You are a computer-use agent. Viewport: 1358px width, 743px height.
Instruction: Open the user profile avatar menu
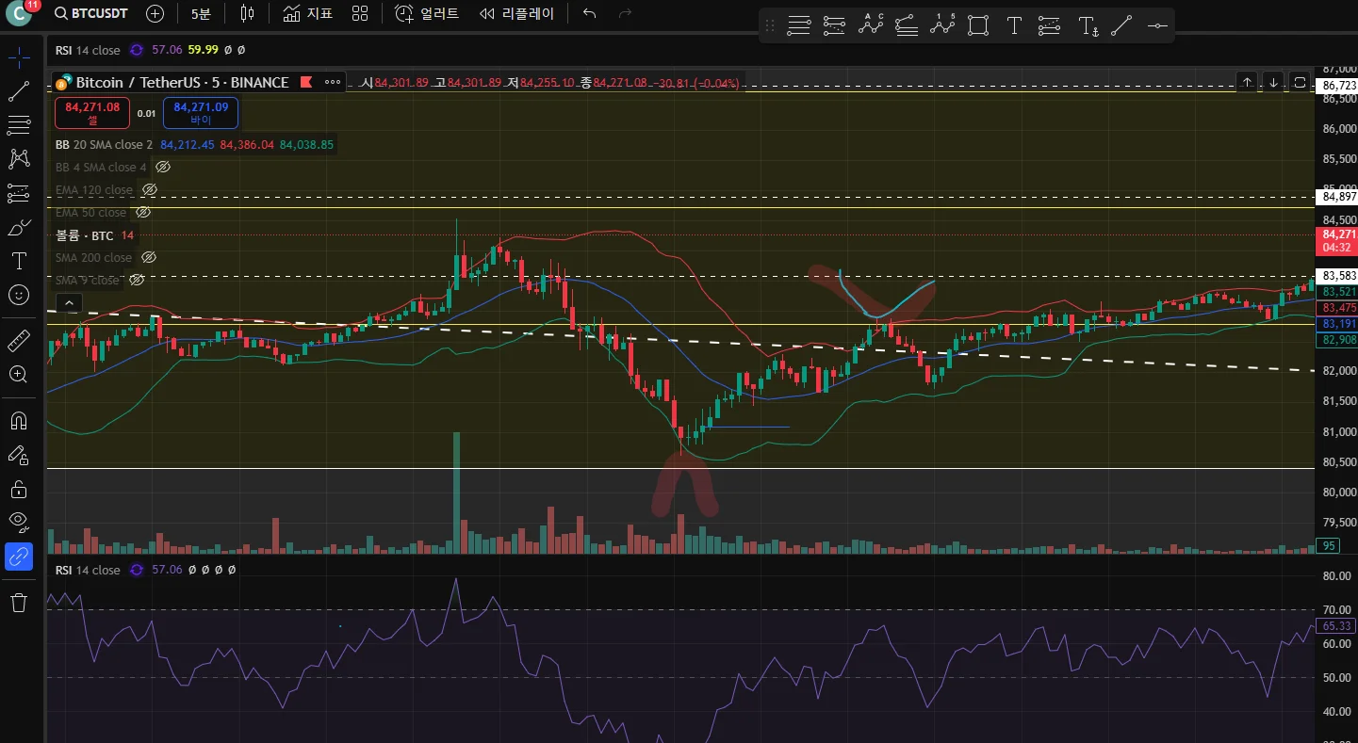click(19, 14)
